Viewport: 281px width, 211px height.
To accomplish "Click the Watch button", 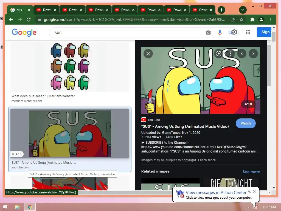I will [246, 123].
